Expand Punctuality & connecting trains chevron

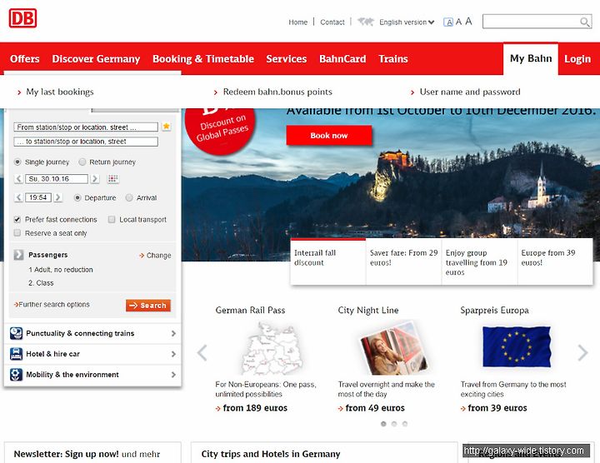(x=173, y=333)
